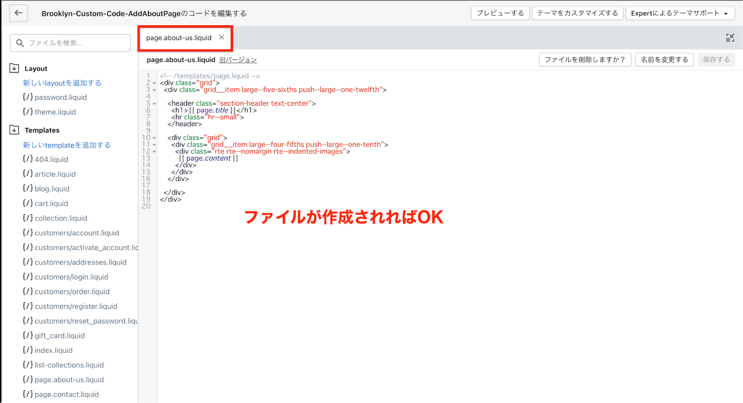Image resolution: width=743 pixels, height=403 pixels.
Task: Close the page.about-us.liquid tab
Action: 222,37
